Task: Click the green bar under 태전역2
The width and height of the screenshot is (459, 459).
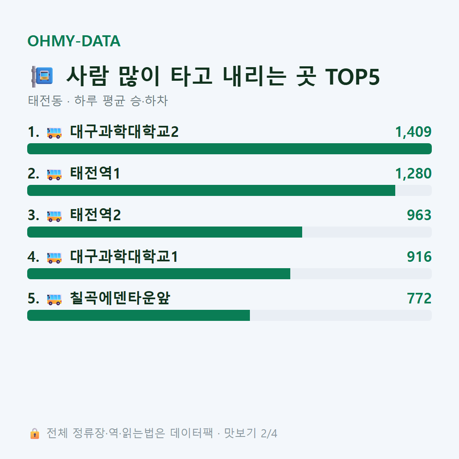Action: coord(164,232)
